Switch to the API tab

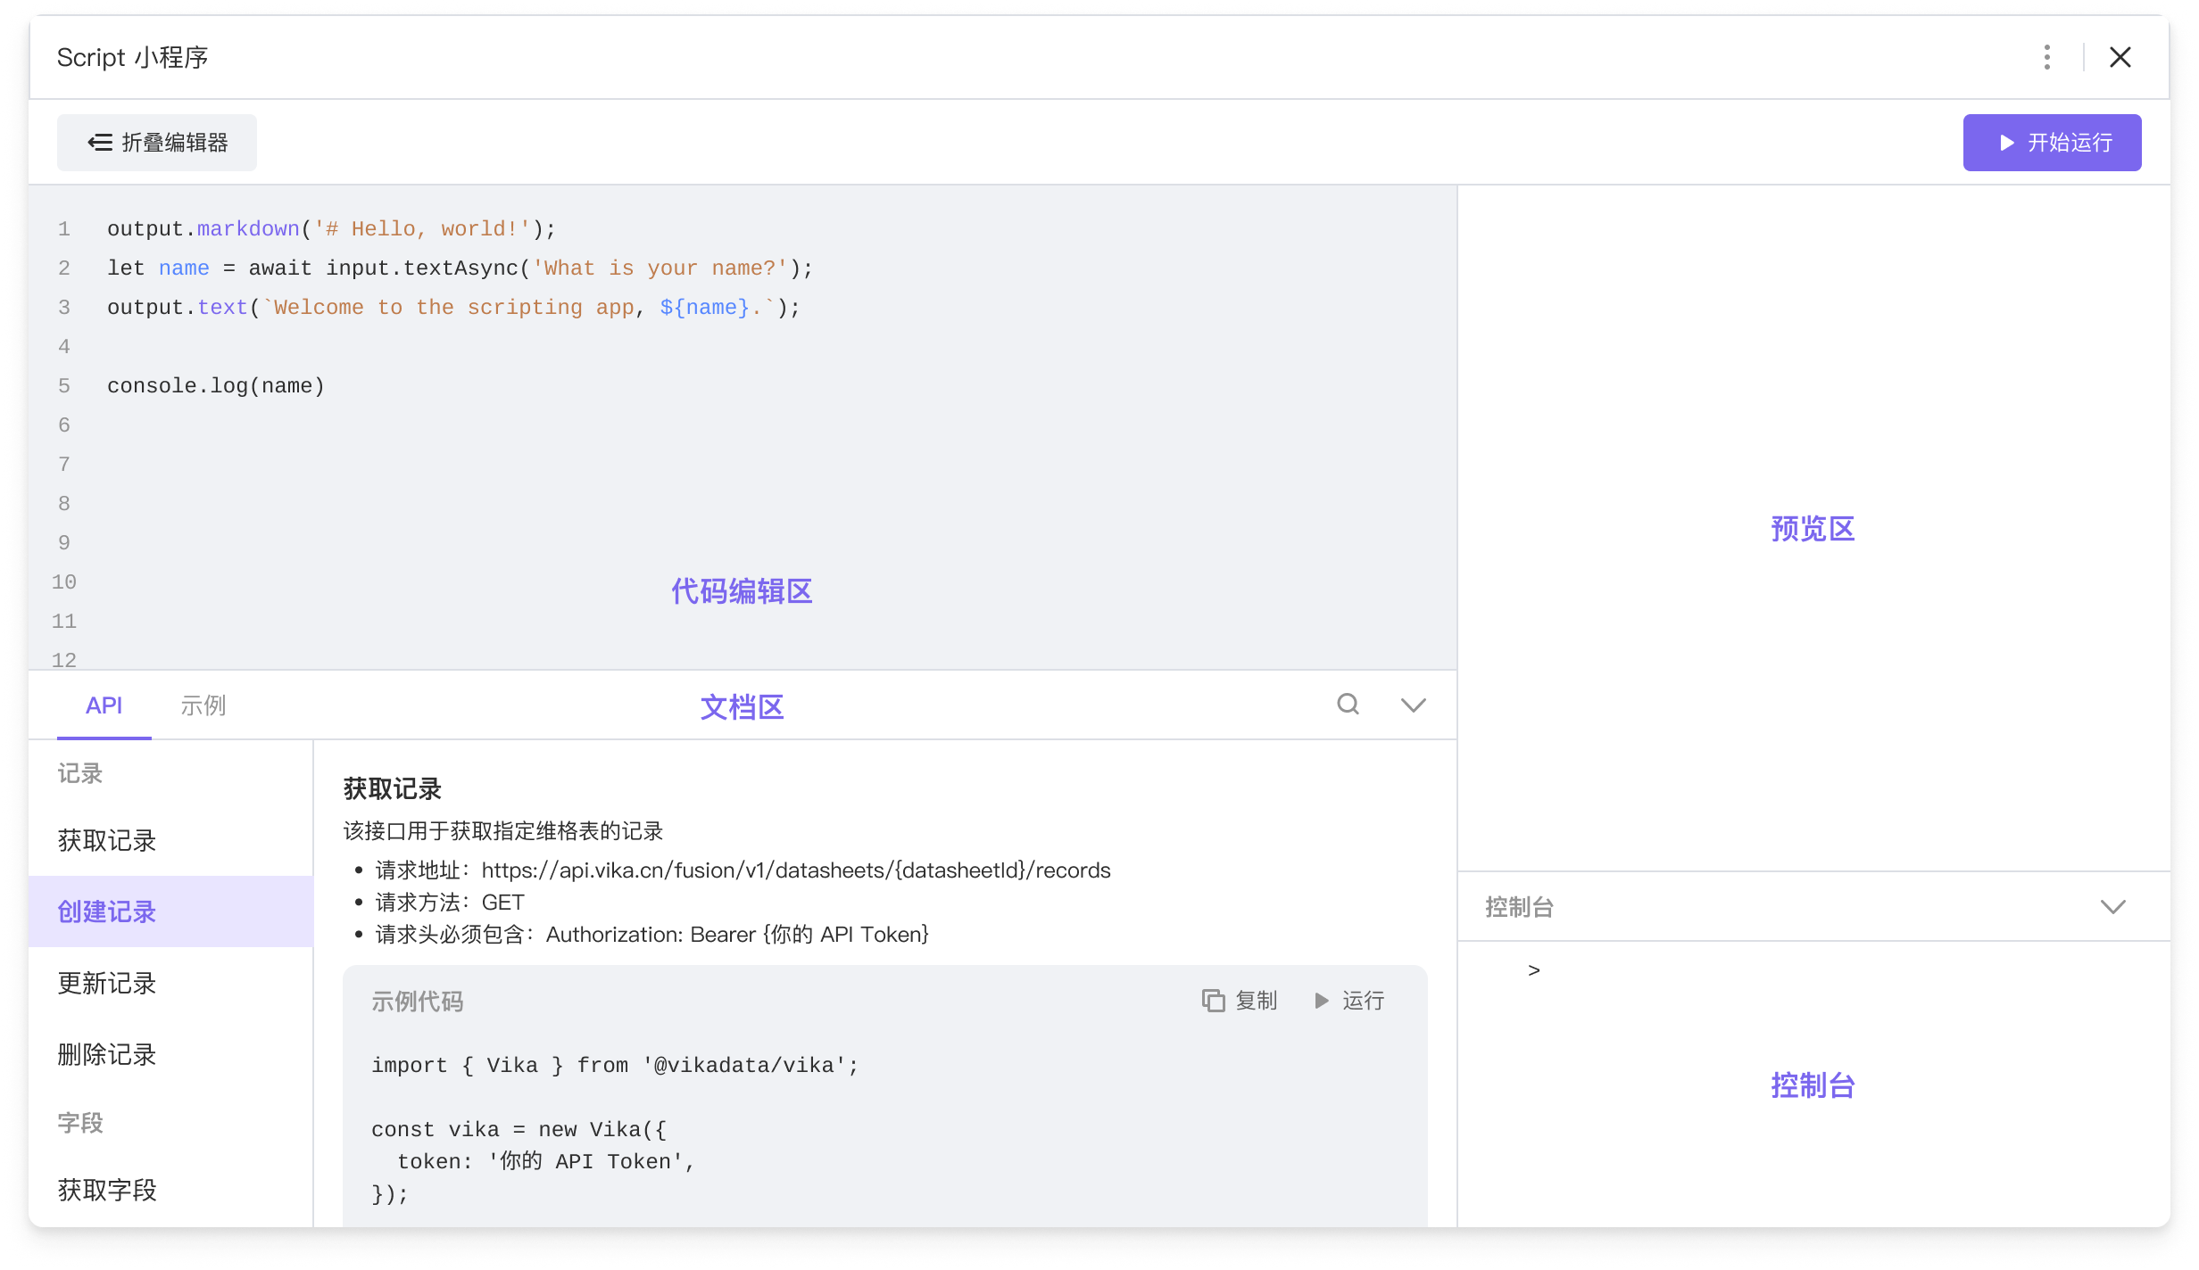[104, 705]
